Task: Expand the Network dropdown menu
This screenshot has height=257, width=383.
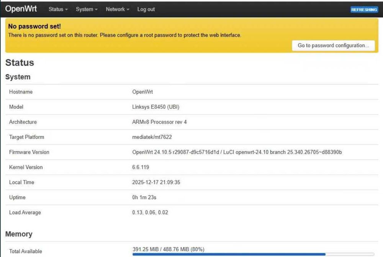Action: (x=117, y=9)
